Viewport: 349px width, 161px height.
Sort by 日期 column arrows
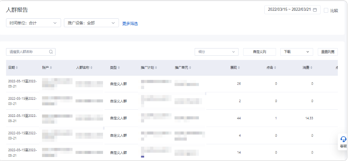click(x=17, y=68)
